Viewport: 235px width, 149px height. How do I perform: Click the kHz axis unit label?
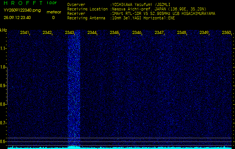coord(3,30)
